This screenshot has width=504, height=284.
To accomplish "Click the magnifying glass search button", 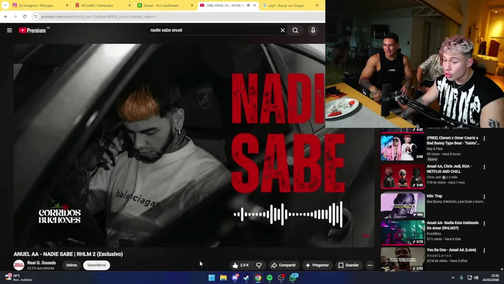I will click(x=295, y=30).
